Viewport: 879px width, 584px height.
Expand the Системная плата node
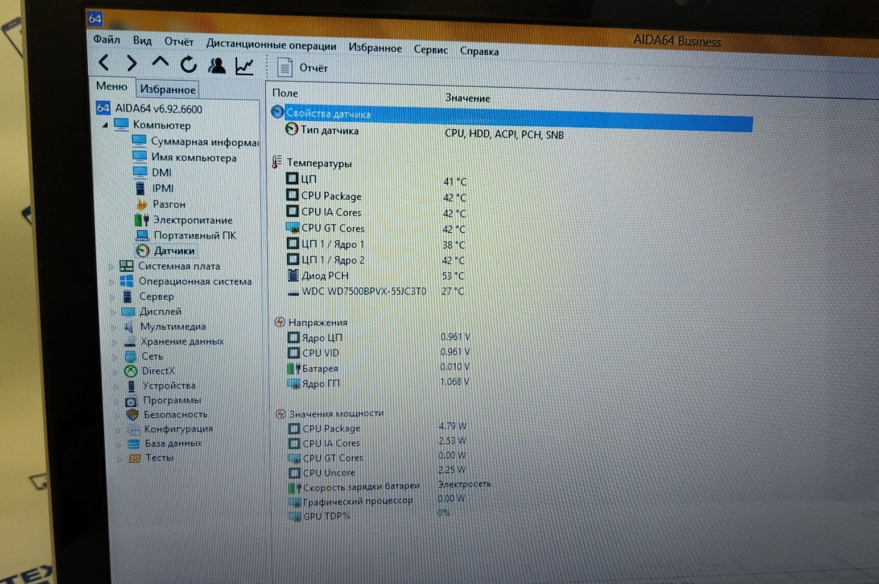111,266
